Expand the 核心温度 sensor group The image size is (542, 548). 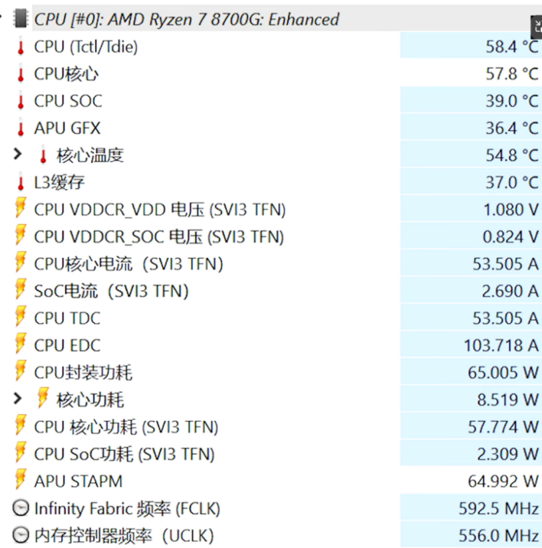click(17, 154)
